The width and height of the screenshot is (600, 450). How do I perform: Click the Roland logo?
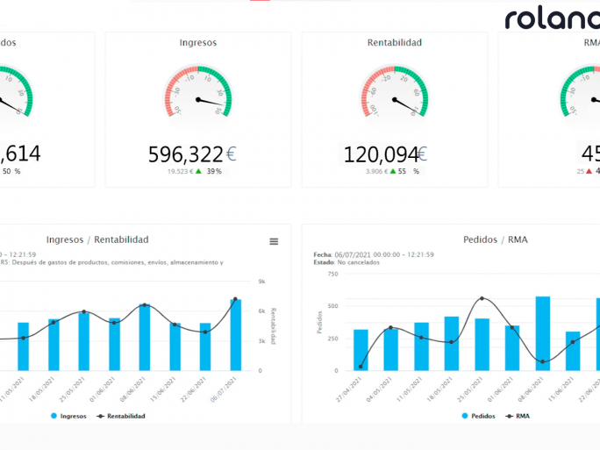coord(552,18)
